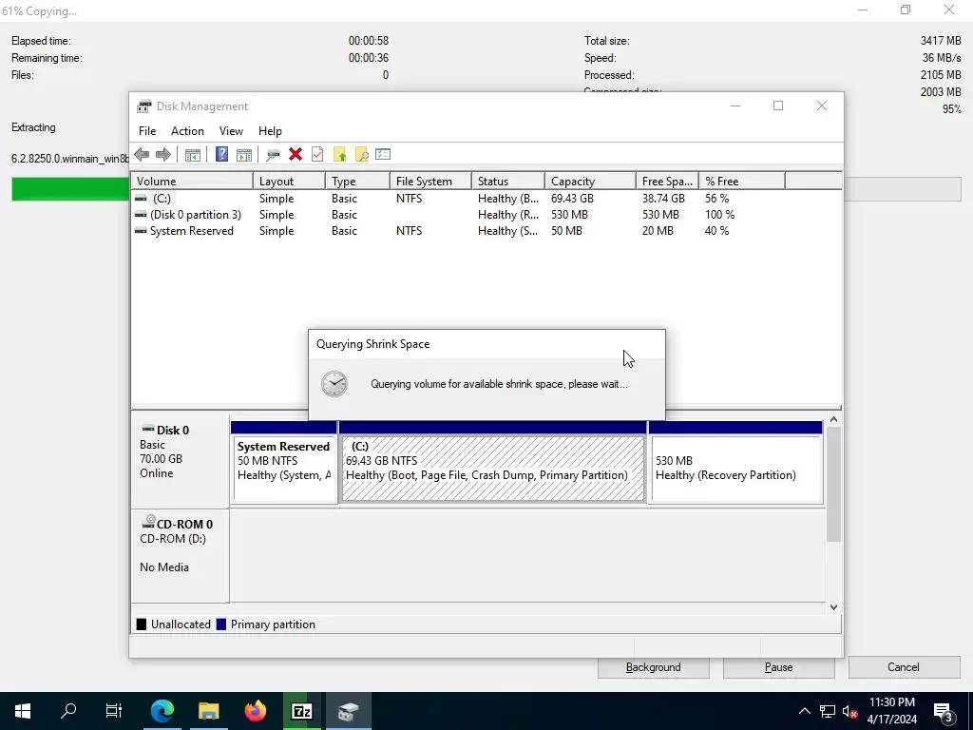Click the 50 MB capacity cell
The image size is (973, 730).
[x=566, y=231]
